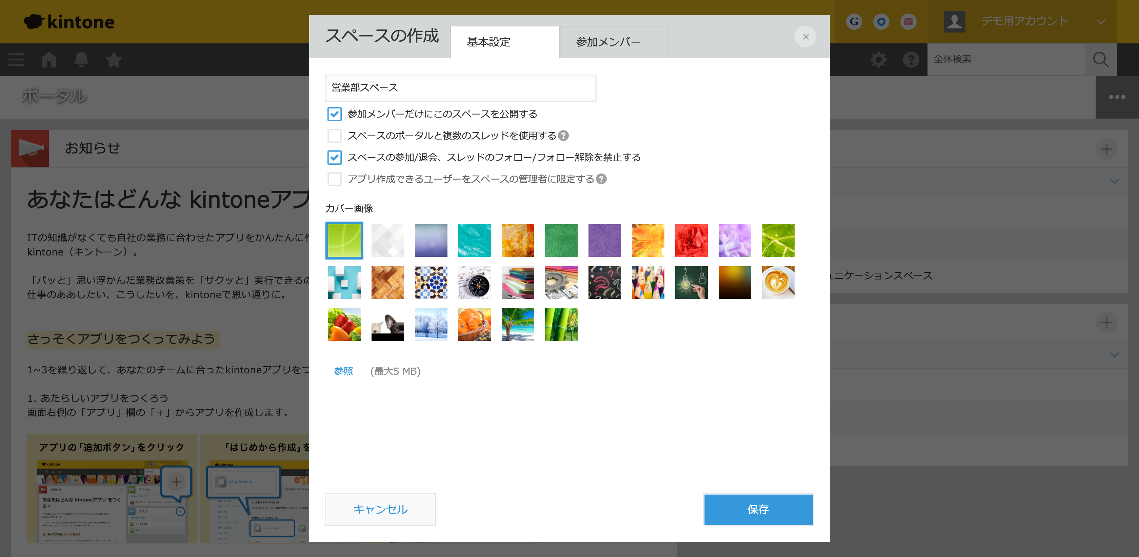Select the purple cover image swatch

[605, 240]
